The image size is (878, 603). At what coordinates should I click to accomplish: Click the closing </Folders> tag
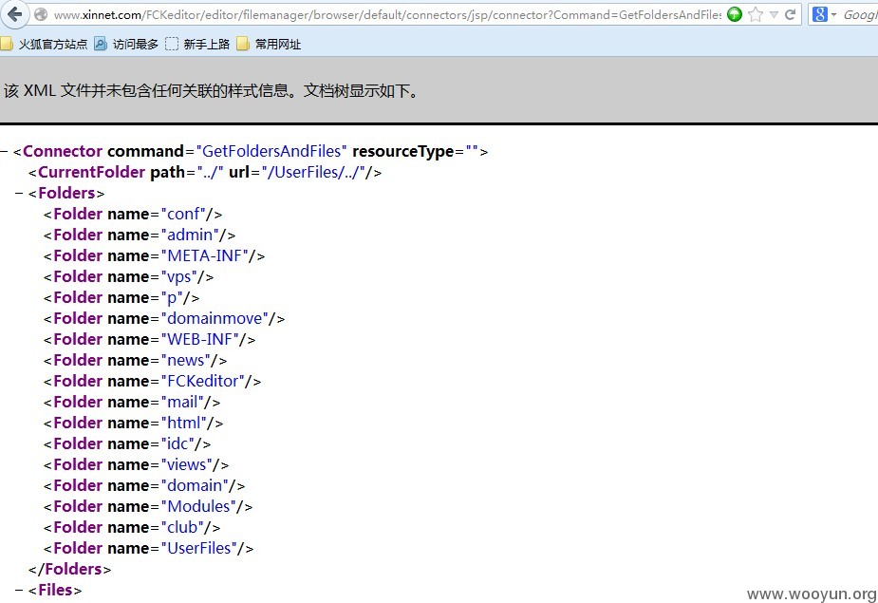(x=69, y=569)
